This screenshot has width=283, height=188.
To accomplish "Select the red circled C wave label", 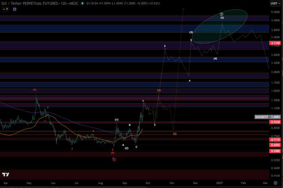I will (x=114, y=159).
